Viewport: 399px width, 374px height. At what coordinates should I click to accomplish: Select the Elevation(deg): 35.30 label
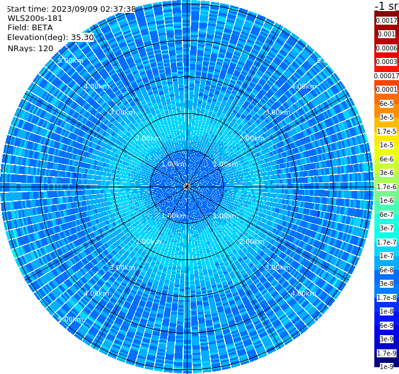pyautogui.click(x=51, y=38)
